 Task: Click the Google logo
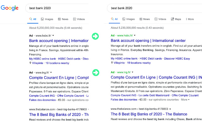click(10, 8)
